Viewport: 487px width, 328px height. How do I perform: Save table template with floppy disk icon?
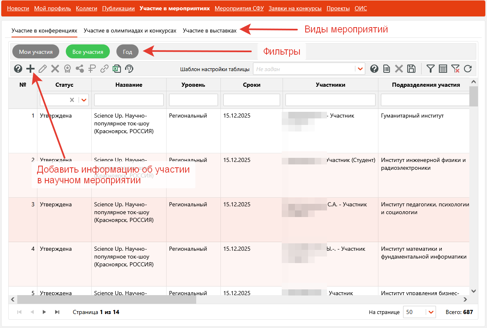[411, 69]
